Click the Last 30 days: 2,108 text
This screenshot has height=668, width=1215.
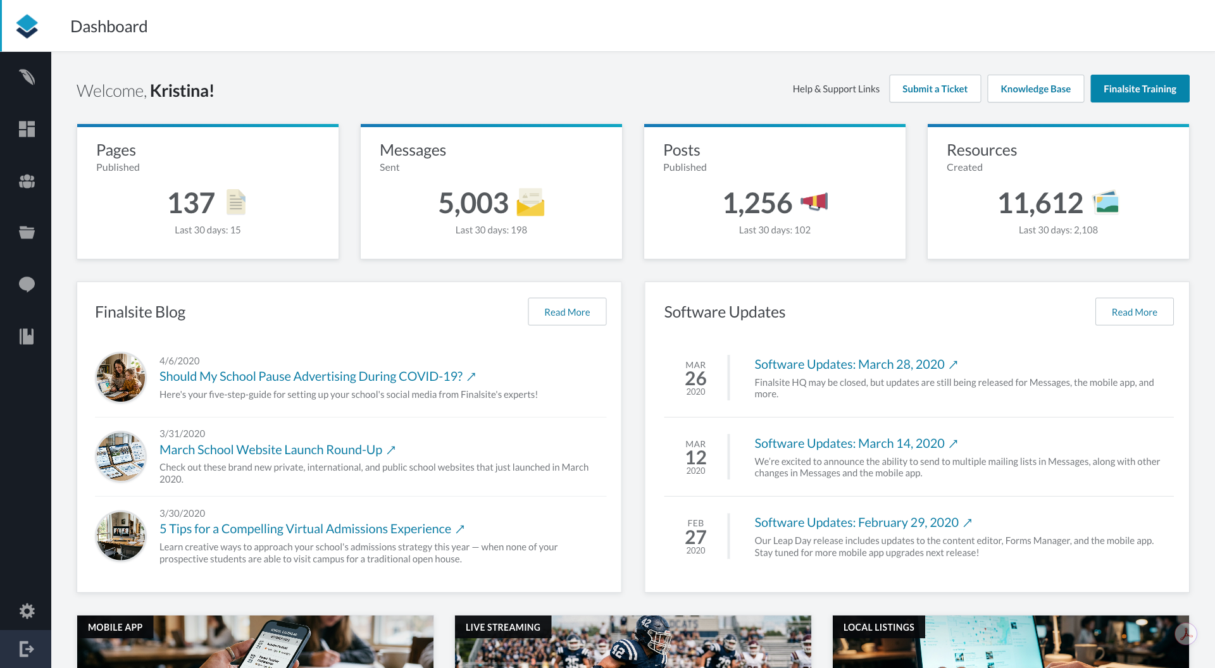click(1058, 230)
